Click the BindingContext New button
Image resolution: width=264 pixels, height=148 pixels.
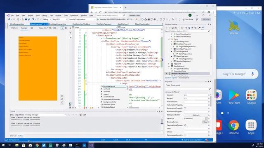205,122
